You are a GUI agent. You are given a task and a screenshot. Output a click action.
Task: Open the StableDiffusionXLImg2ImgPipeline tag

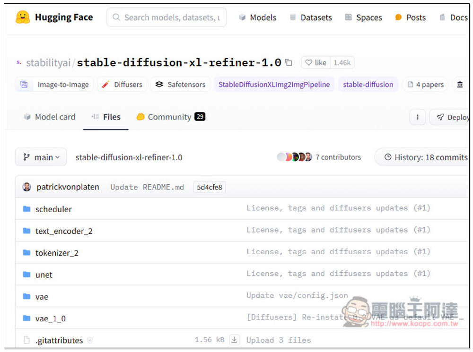point(274,85)
